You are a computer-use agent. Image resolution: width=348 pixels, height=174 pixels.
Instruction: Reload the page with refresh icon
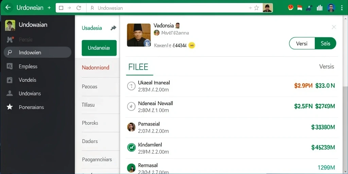point(79,8)
